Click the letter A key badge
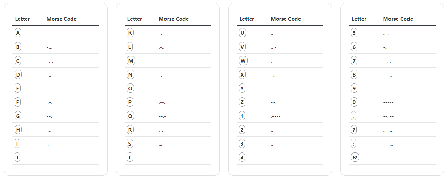The image size is (448, 178). pos(18,33)
